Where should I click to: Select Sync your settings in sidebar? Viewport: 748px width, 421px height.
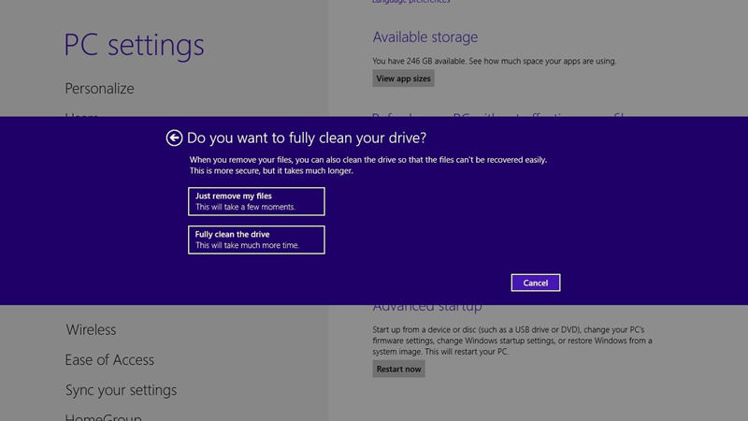122,390
